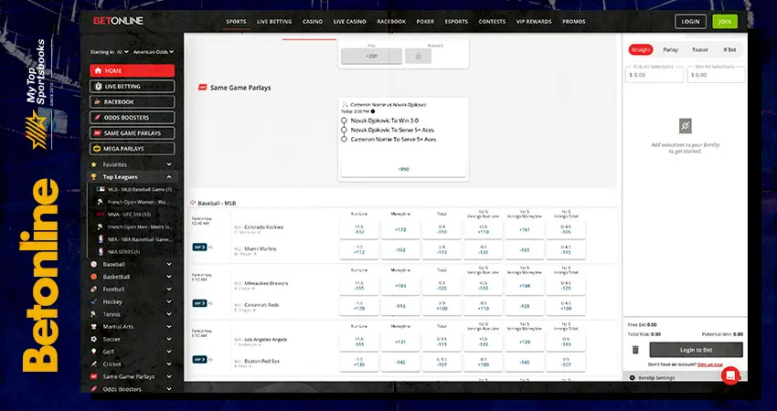This screenshot has width=777, height=411.
Task: Click the Top Leagues trophy icon
Action: 93,177
